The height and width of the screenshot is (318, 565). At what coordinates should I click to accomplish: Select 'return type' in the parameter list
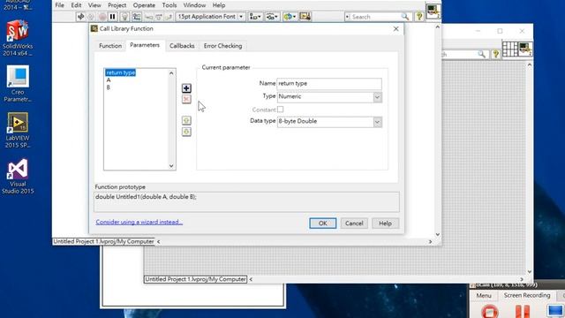pyautogui.click(x=121, y=72)
